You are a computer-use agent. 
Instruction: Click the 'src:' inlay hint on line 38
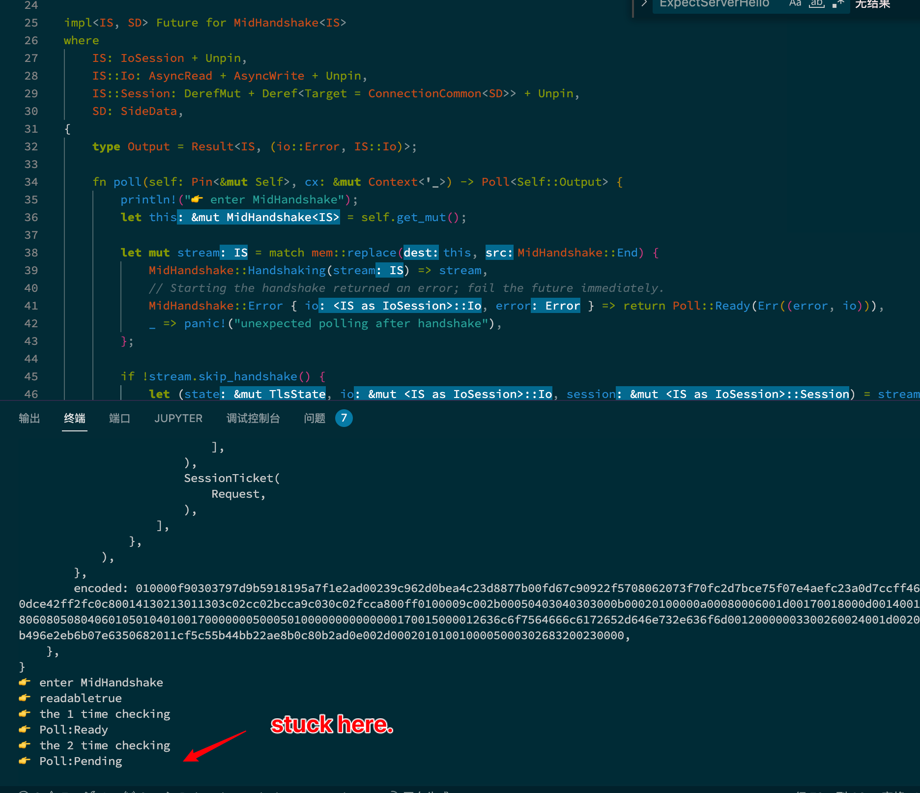click(499, 253)
